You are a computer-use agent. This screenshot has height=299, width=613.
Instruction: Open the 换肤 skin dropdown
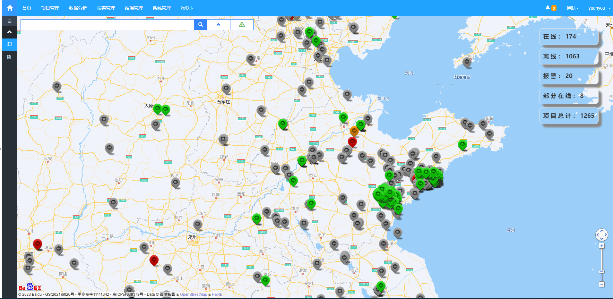pyautogui.click(x=572, y=8)
